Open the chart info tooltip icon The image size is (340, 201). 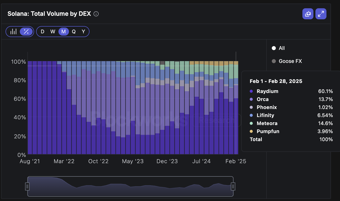point(96,14)
